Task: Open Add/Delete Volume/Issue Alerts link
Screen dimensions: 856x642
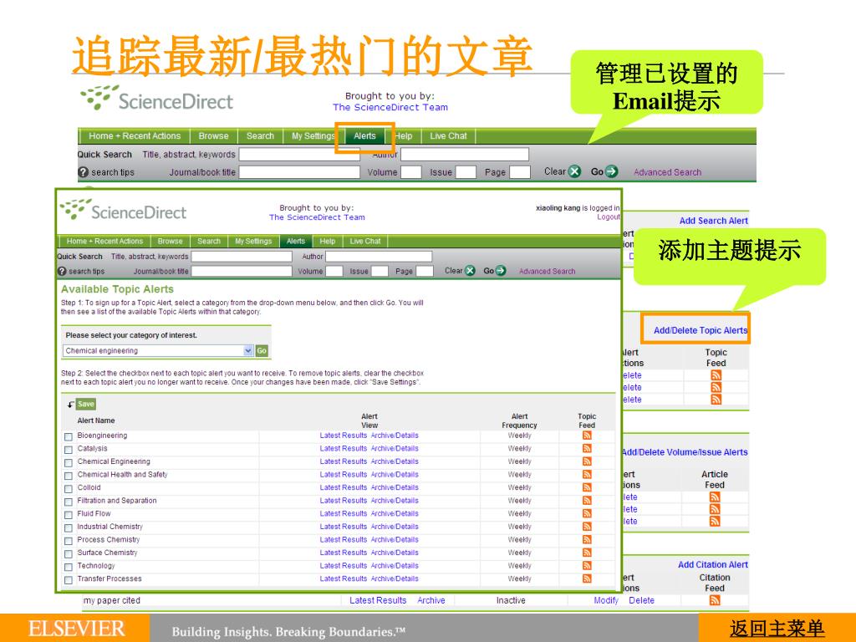Action: tap(685, 452)
